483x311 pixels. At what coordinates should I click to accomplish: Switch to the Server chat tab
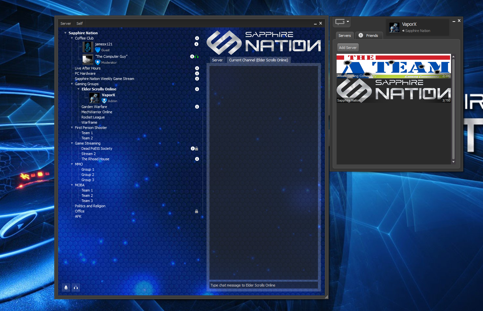click(x=217, y=60)
